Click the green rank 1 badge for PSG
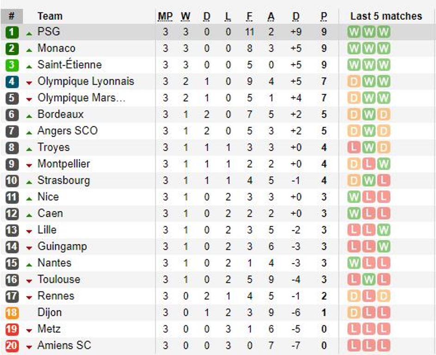 click(12, 32)
